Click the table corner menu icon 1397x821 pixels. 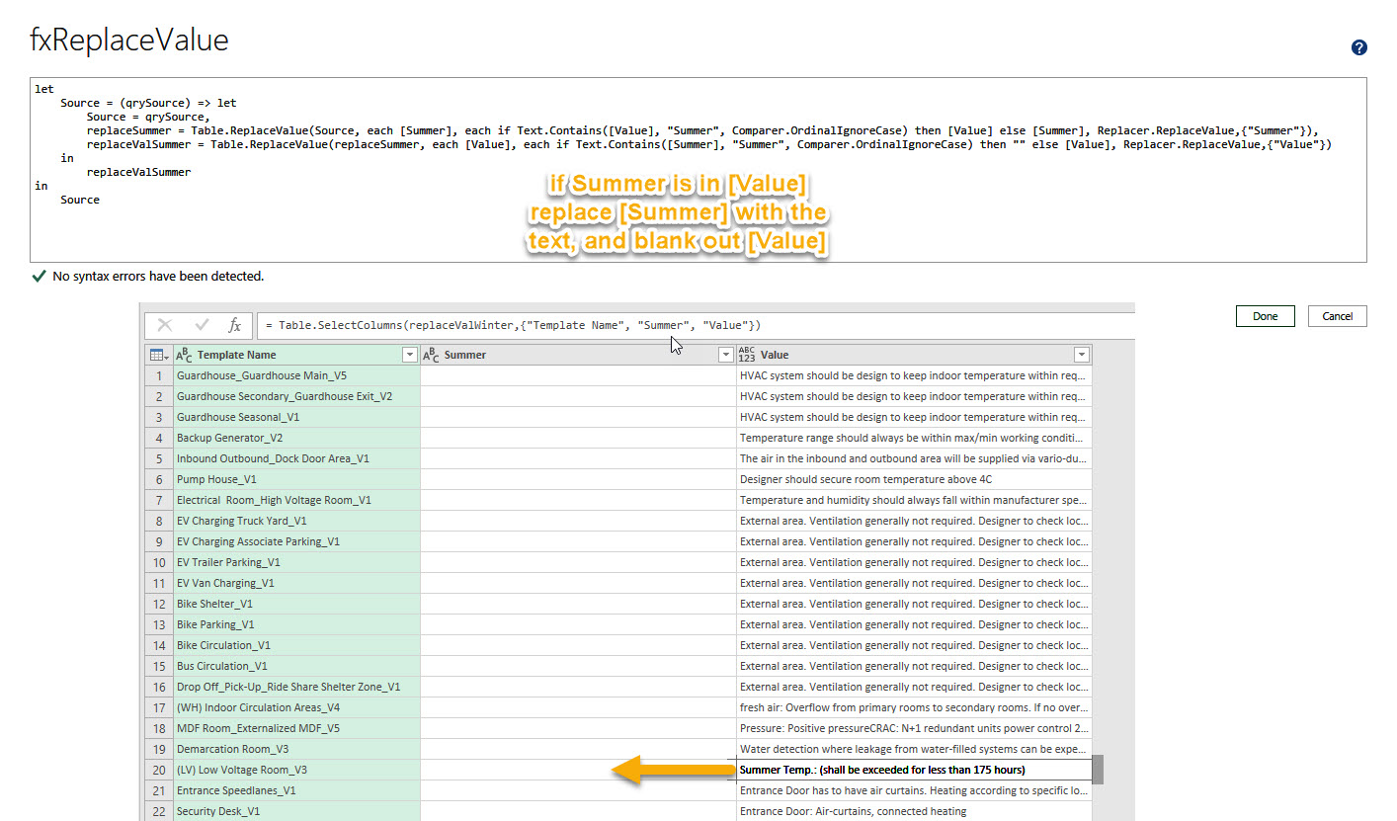157,355
